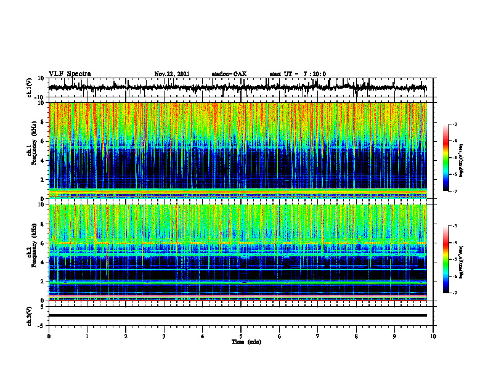Screen dimensions: 488x377
Task: Click the "station=GAK" header label
Action: [x=229, y=74]
